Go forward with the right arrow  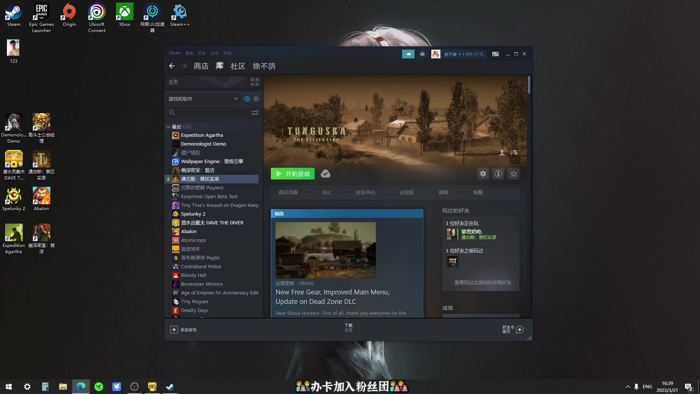tap(184, 66)
